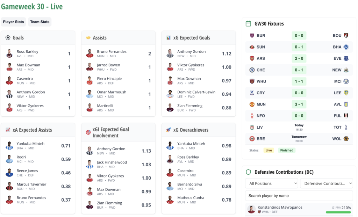Click Mavropanos's green DC progress bar

tap(338, 212)
